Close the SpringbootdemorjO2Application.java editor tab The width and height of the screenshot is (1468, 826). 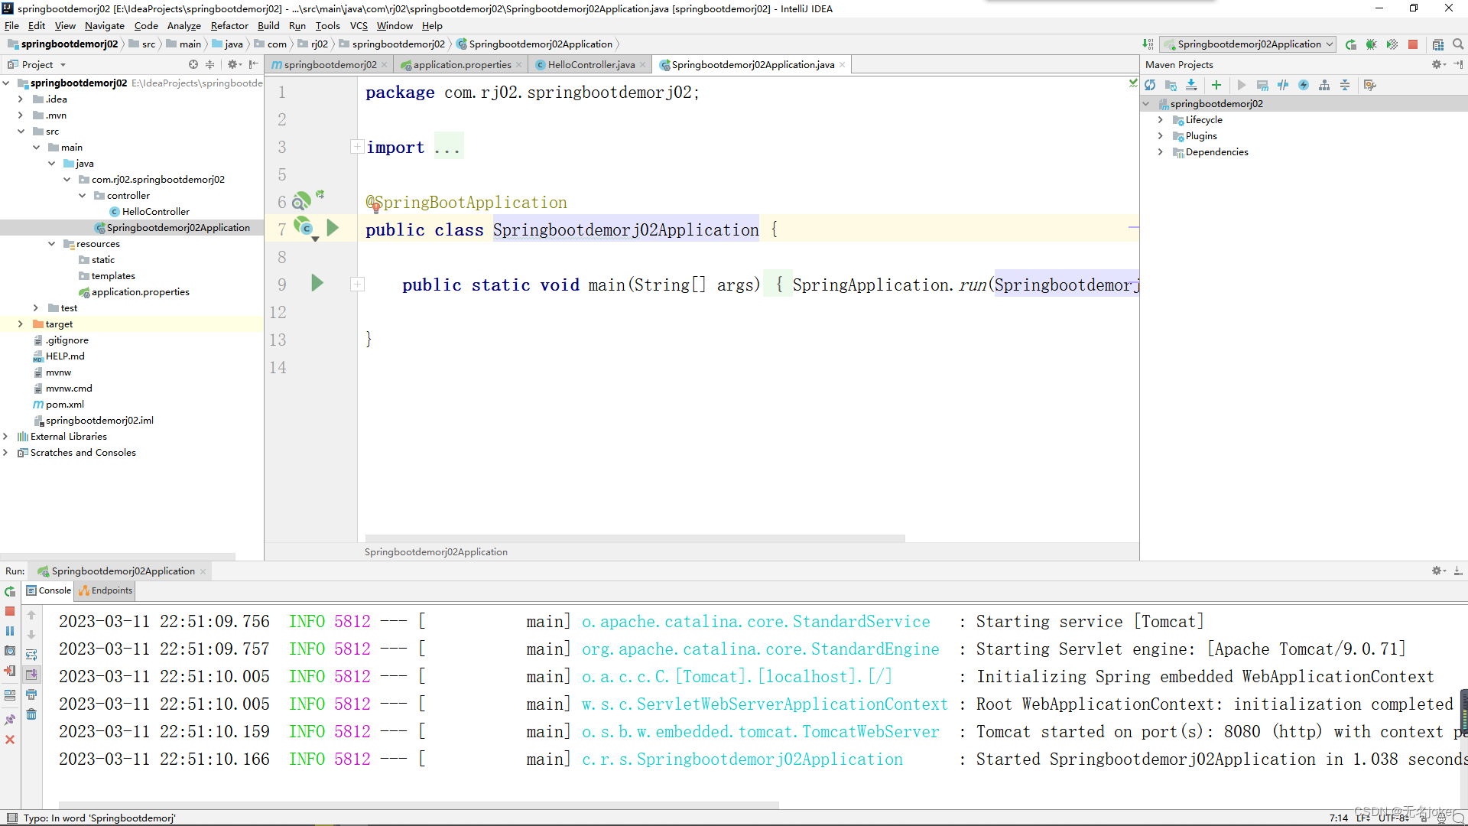click(843, 65)
